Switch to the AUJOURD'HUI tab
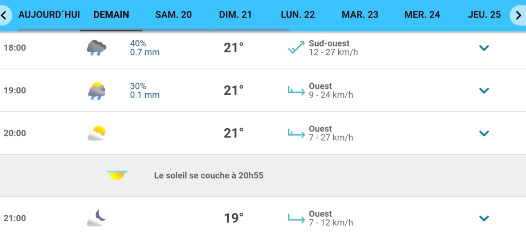526x235 pixels. click(49, 15)
